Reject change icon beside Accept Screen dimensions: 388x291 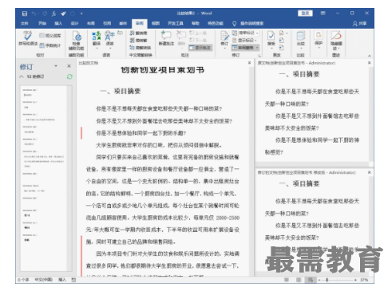pos(281,33)
